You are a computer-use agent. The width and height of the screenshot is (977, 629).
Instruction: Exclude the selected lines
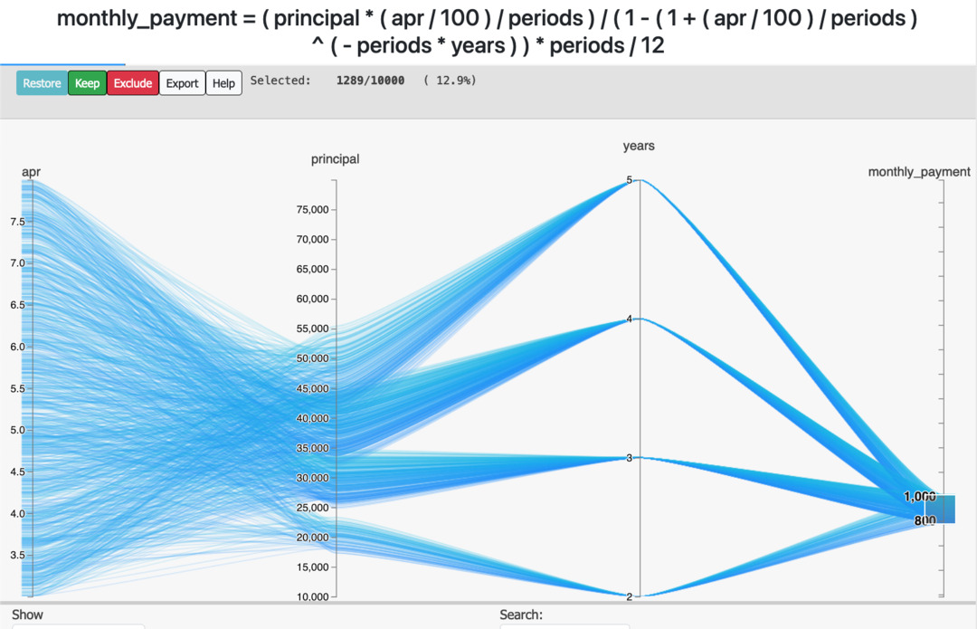click(133, 83)
